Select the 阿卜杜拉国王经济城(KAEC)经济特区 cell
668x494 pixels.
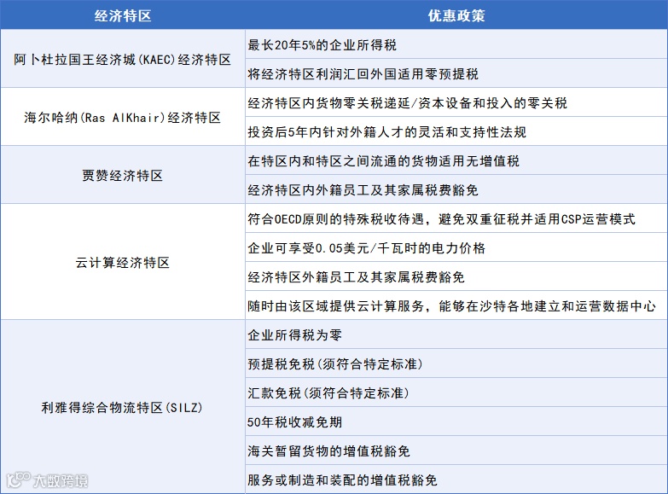(123, 59)
